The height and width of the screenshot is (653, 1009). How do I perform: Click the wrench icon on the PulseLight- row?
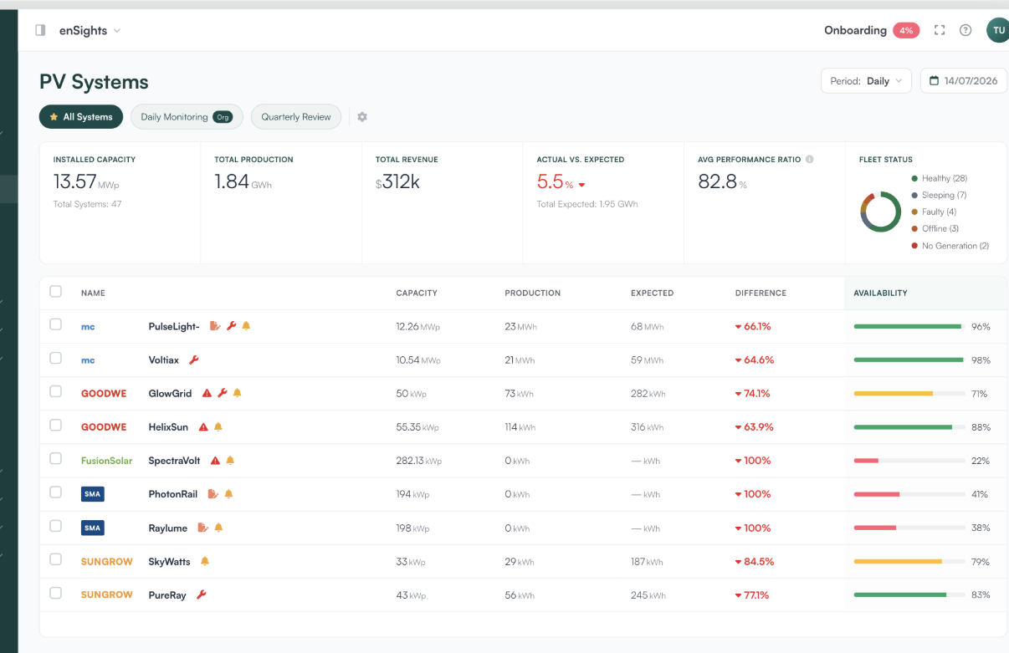click(x=232, y=326)
